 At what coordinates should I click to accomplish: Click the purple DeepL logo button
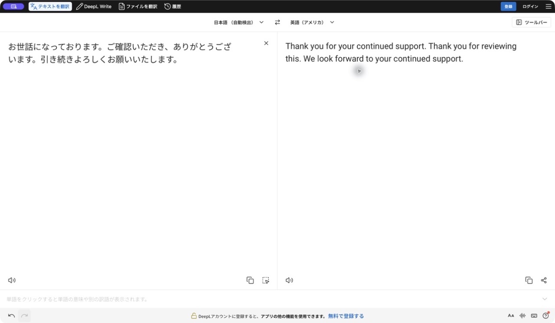[x=13, y=7]
